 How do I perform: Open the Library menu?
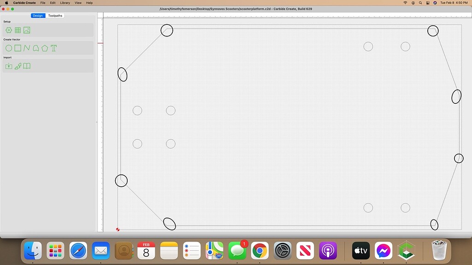point(65,3)
